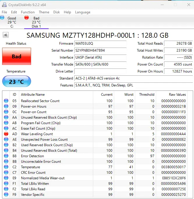This screenshot has width=194, height=199.
Task: Click status orb for Total LBAs Read
Action: pyautogui.click(x=6, y=189)
